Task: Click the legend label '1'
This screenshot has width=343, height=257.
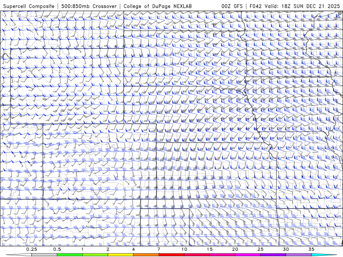Action: 82,249
